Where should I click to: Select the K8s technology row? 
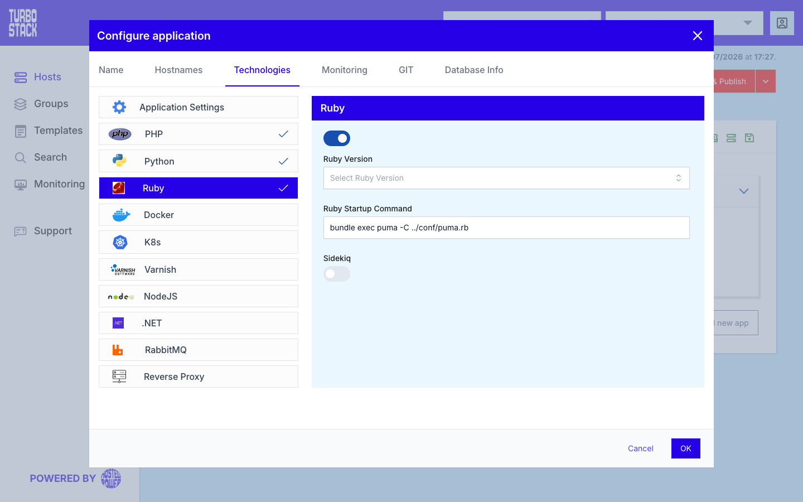[199, 242]
